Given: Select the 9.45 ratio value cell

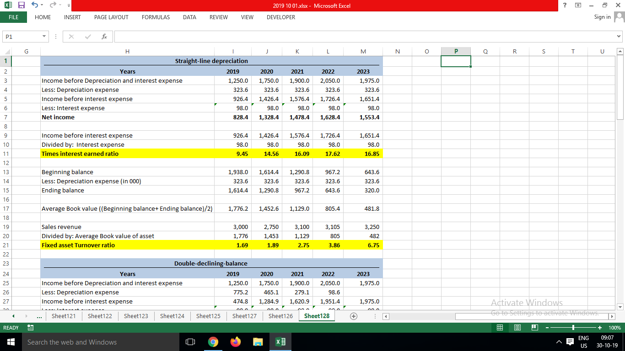Looking at the screenshot, I should click(x=232, y=154).
